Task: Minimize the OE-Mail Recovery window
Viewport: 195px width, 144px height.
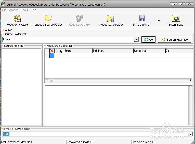Action: [x=173, y=4]
